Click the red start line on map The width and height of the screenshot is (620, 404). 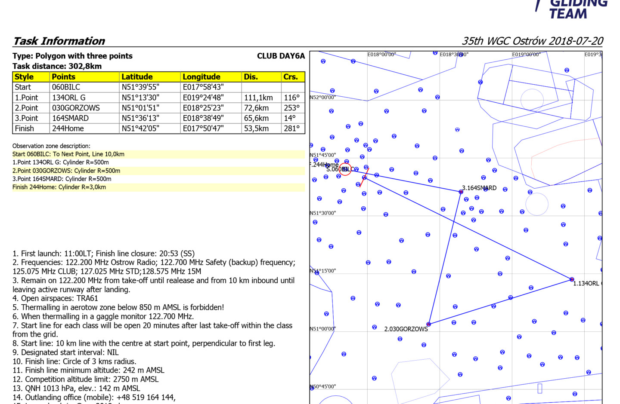[x=364, y=178]
